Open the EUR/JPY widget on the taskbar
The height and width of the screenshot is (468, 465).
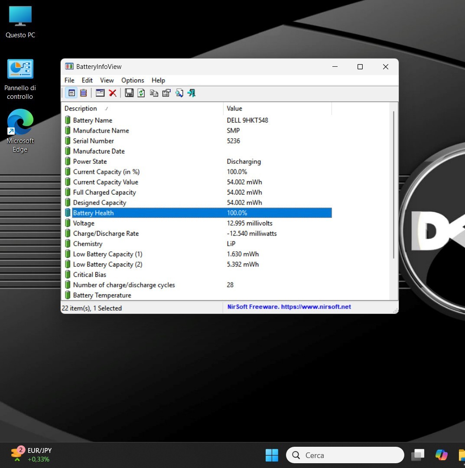point(31,455)
